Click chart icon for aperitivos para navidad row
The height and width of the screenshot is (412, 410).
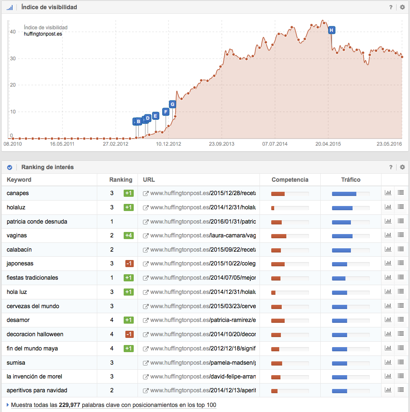click(388, 390)
